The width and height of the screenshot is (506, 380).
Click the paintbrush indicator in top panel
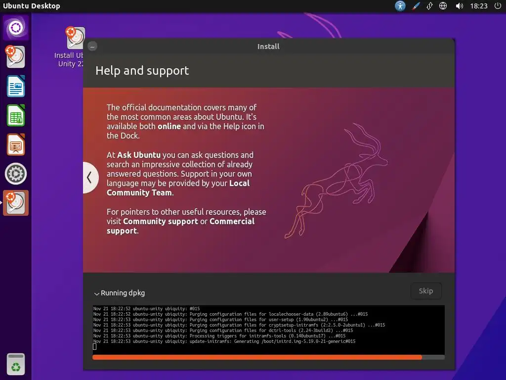415,6
